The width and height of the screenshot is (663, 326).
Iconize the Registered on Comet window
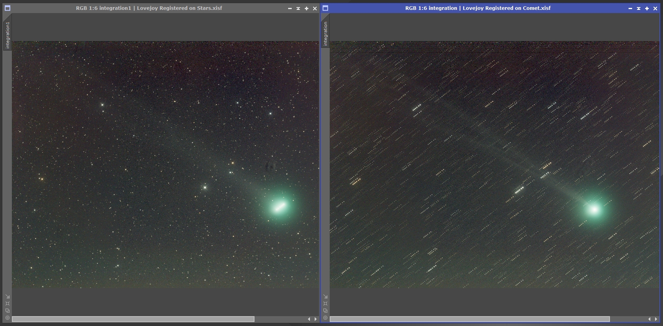point(630,8)
